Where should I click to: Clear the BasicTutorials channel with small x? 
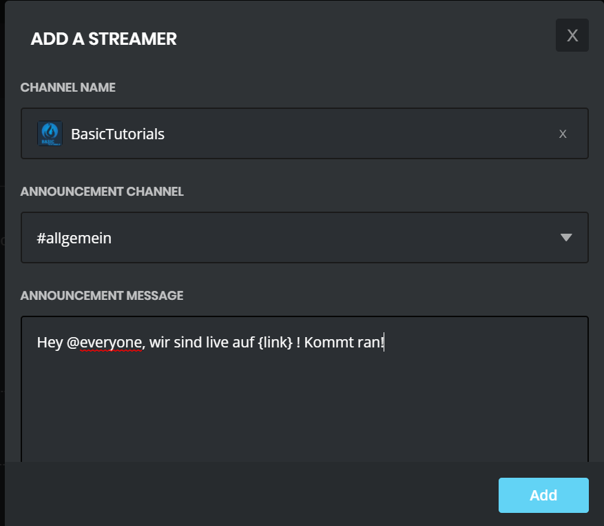[x=563, y=134]
